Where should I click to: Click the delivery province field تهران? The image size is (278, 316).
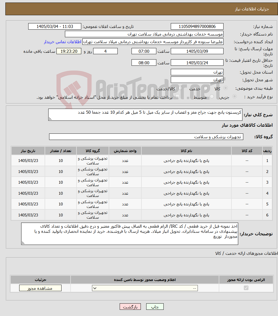click(197, 72)
